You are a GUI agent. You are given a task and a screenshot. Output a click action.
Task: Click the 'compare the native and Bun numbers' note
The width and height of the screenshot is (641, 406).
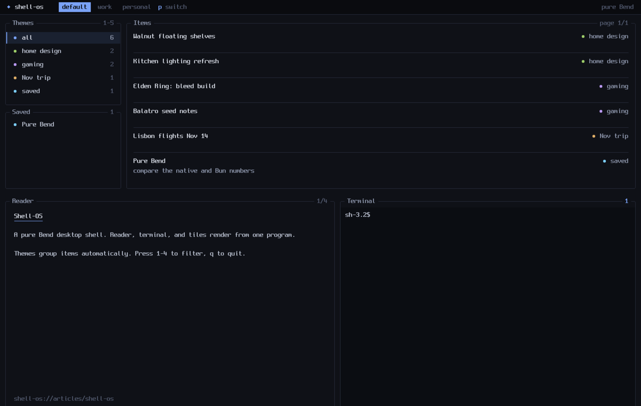194,171
